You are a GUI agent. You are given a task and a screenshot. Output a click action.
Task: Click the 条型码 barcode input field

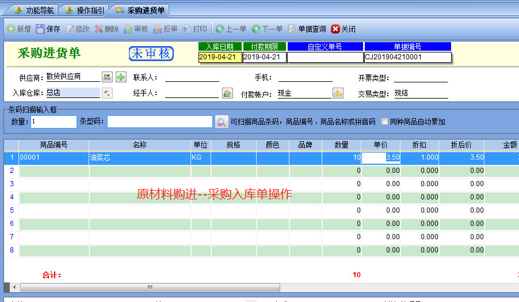[159, 122]
